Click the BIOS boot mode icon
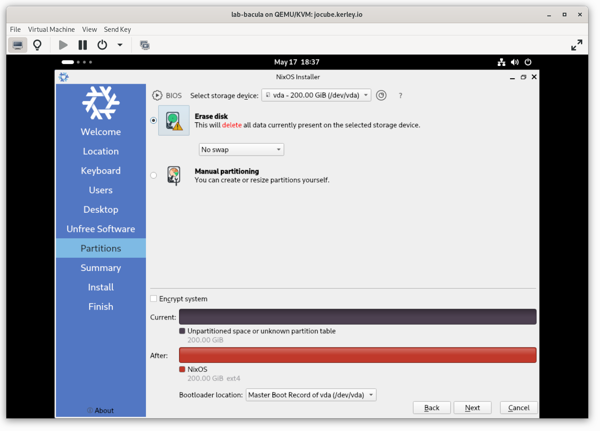 coord(157,95)
